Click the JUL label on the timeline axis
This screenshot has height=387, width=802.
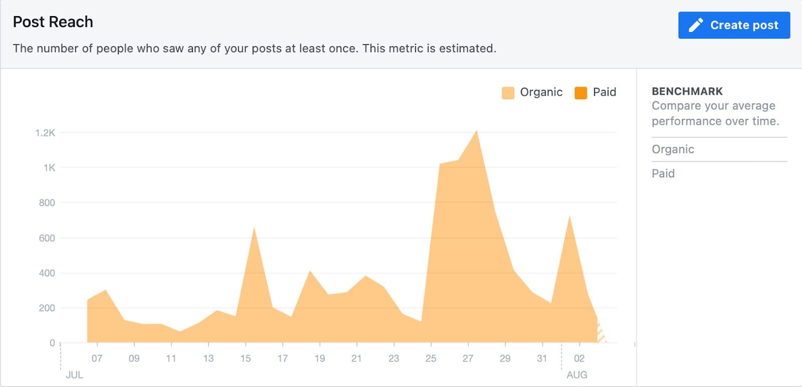pyautogui.click(x=74, y=374)
